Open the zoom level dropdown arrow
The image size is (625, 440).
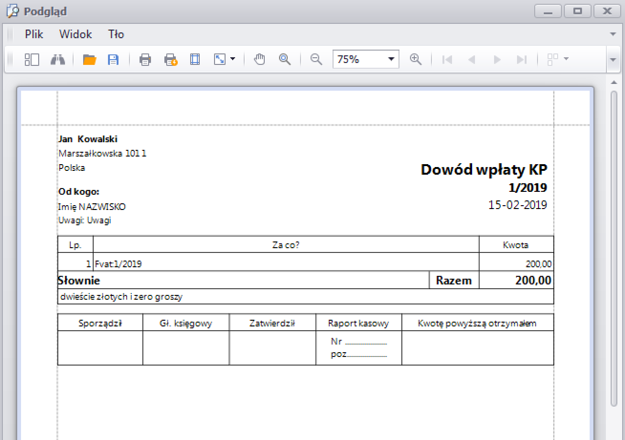pyautogui.click(x=391, y=60)
